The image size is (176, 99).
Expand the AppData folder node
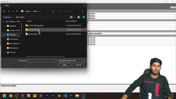[x=4, y=26]
